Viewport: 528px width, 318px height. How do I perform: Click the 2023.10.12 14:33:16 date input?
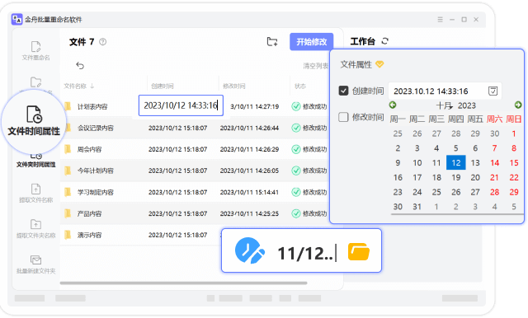(445, 91)
